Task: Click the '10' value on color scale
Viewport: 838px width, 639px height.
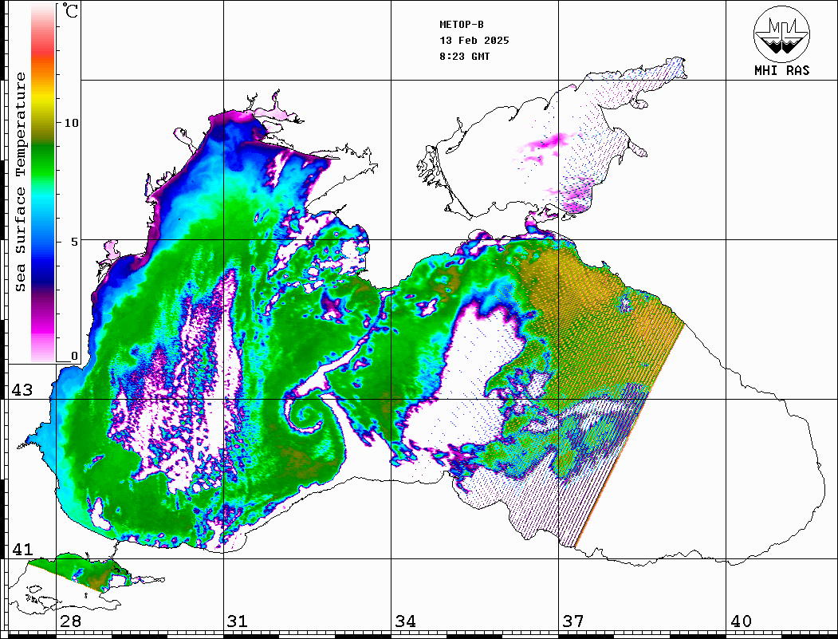Action: click(71, 123)
